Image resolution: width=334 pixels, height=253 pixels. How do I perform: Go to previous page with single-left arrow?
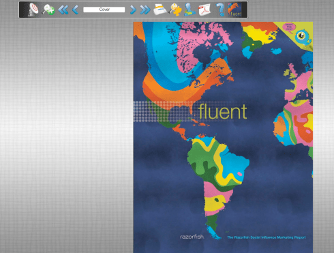(75, 10)
